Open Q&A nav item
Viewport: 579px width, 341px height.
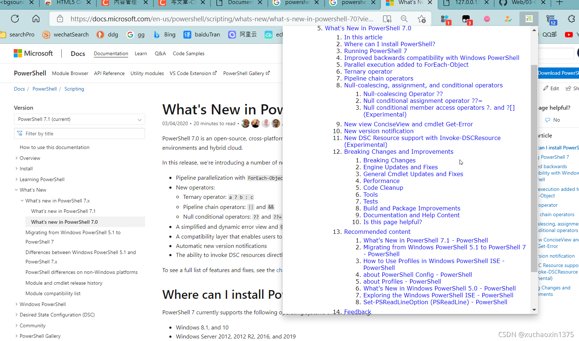tap(160, 53)
